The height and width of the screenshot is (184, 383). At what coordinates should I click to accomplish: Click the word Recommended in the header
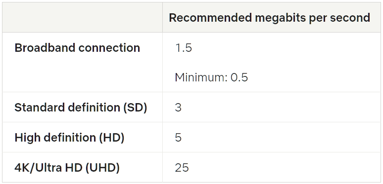point(210,18)
